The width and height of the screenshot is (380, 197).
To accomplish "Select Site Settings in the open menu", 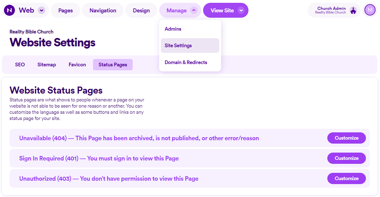I will click(x=178, y=45).
